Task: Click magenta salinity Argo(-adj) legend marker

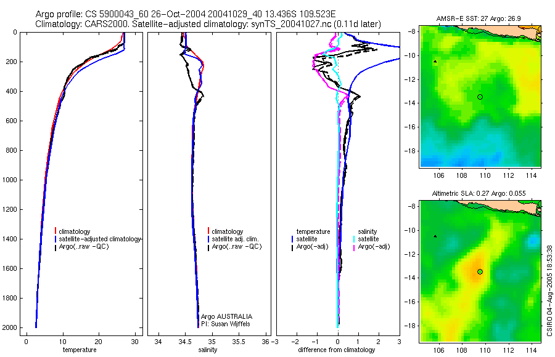Action: click(353, 247)
